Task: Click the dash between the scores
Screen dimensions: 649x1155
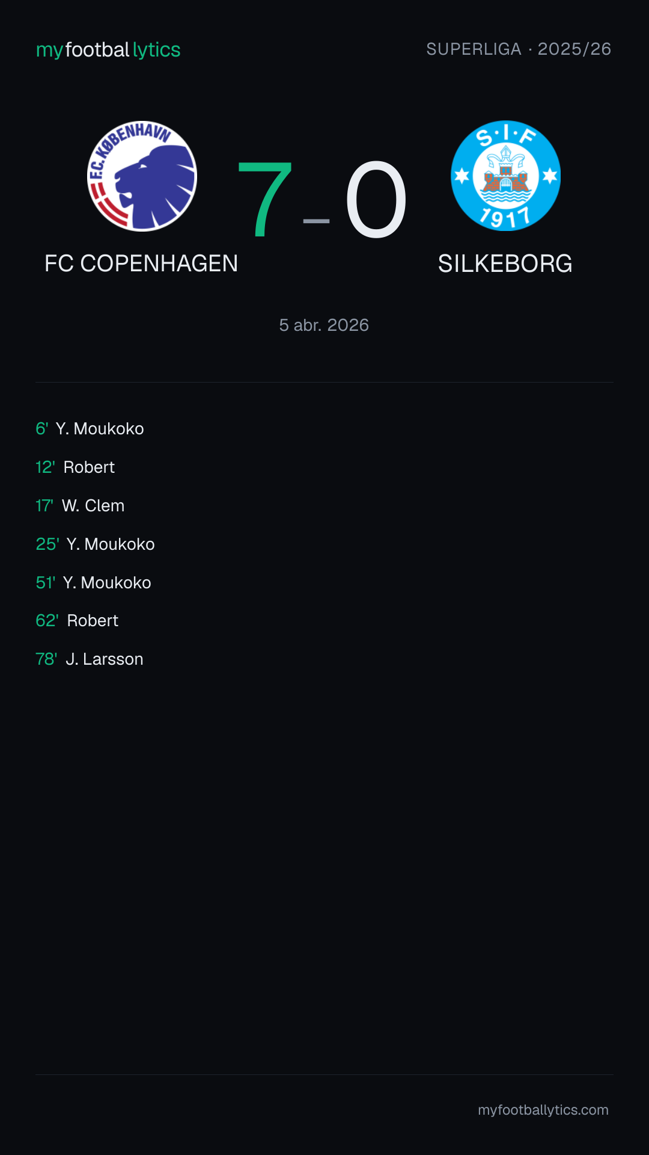Action: coord(317,221)
